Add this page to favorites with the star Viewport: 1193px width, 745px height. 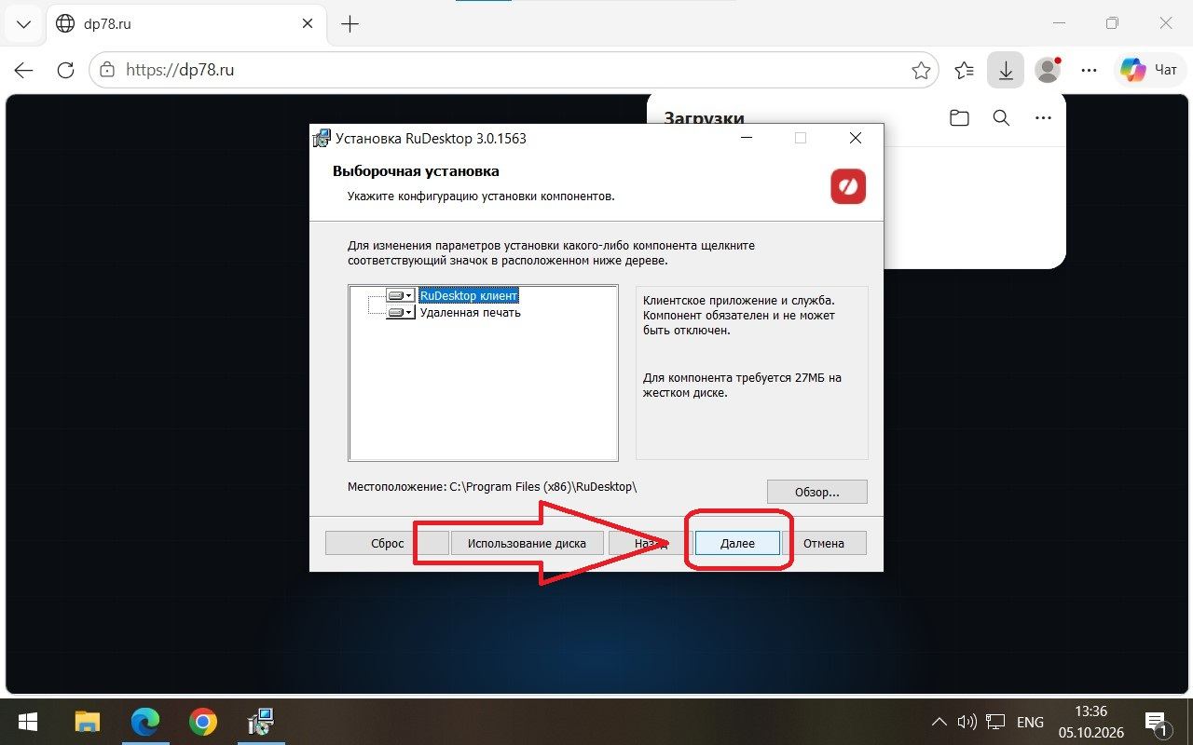tap(921, 70)
